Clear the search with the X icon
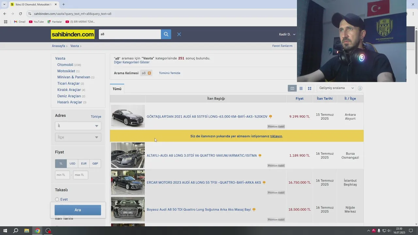This screenshot has width=418, height=235. point(179,34)
